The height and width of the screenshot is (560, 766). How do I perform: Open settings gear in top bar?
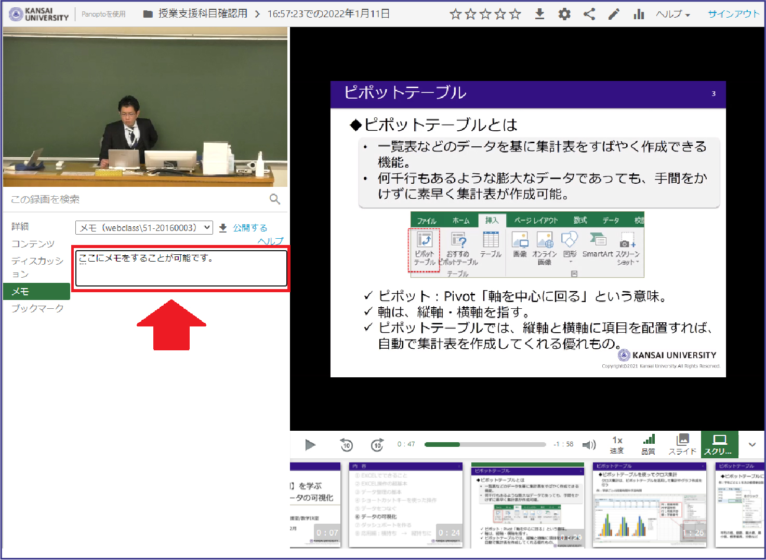coord(564,14)
